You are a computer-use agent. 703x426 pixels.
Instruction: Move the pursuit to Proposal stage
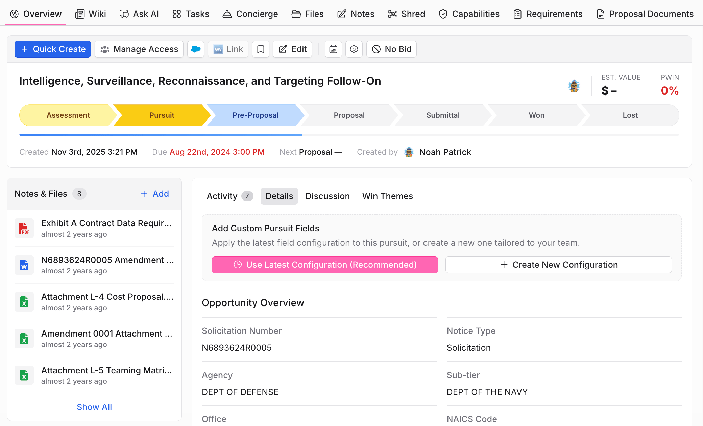(349, 115)
